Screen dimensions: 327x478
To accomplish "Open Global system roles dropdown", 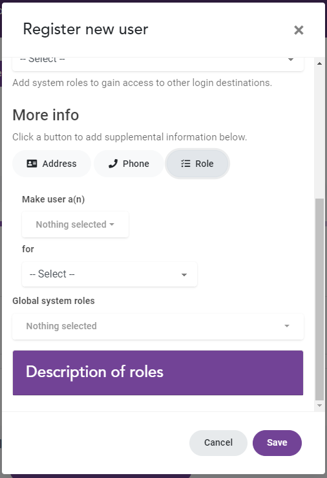I will pyautogui.click(x=158, y=326).
